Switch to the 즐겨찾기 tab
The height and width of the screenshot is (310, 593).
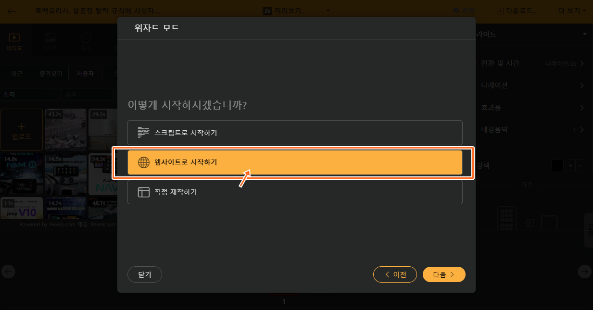pyautogui.click(x=51, y=74)
